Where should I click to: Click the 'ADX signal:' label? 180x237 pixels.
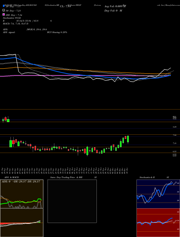tap(9, 32)
